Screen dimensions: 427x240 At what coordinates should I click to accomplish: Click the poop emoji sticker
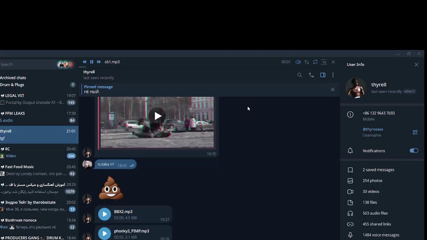tap(111, 188)
